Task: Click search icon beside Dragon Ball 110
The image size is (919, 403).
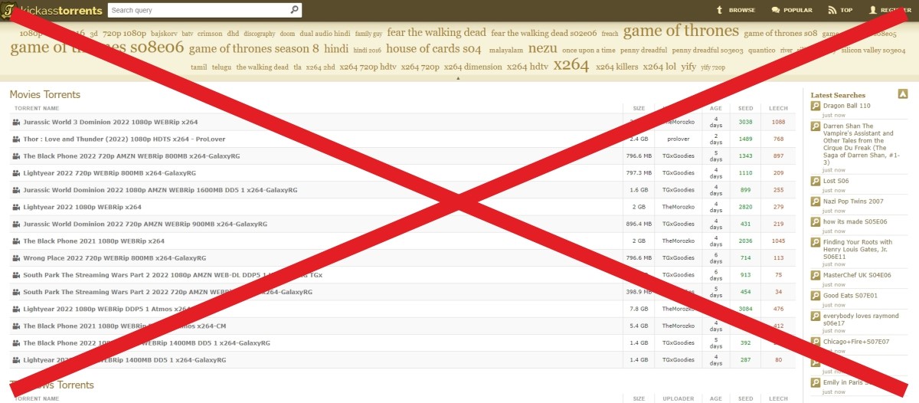Action: 816,106
